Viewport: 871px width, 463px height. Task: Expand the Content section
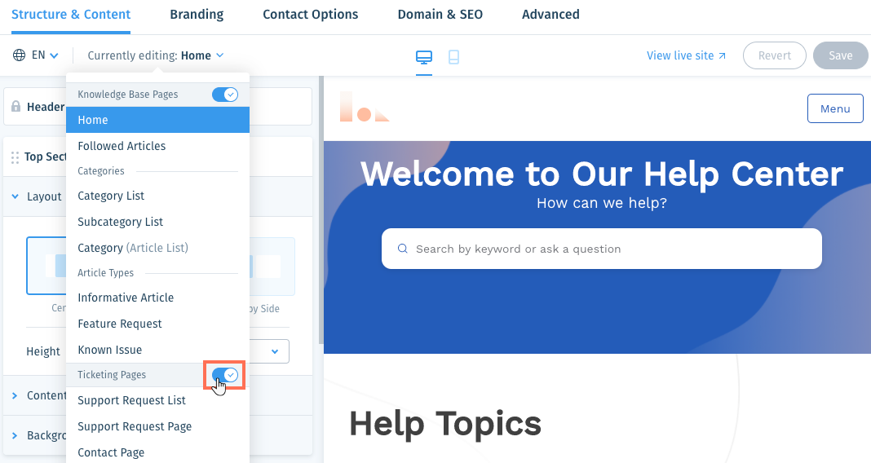pos(15,395)
